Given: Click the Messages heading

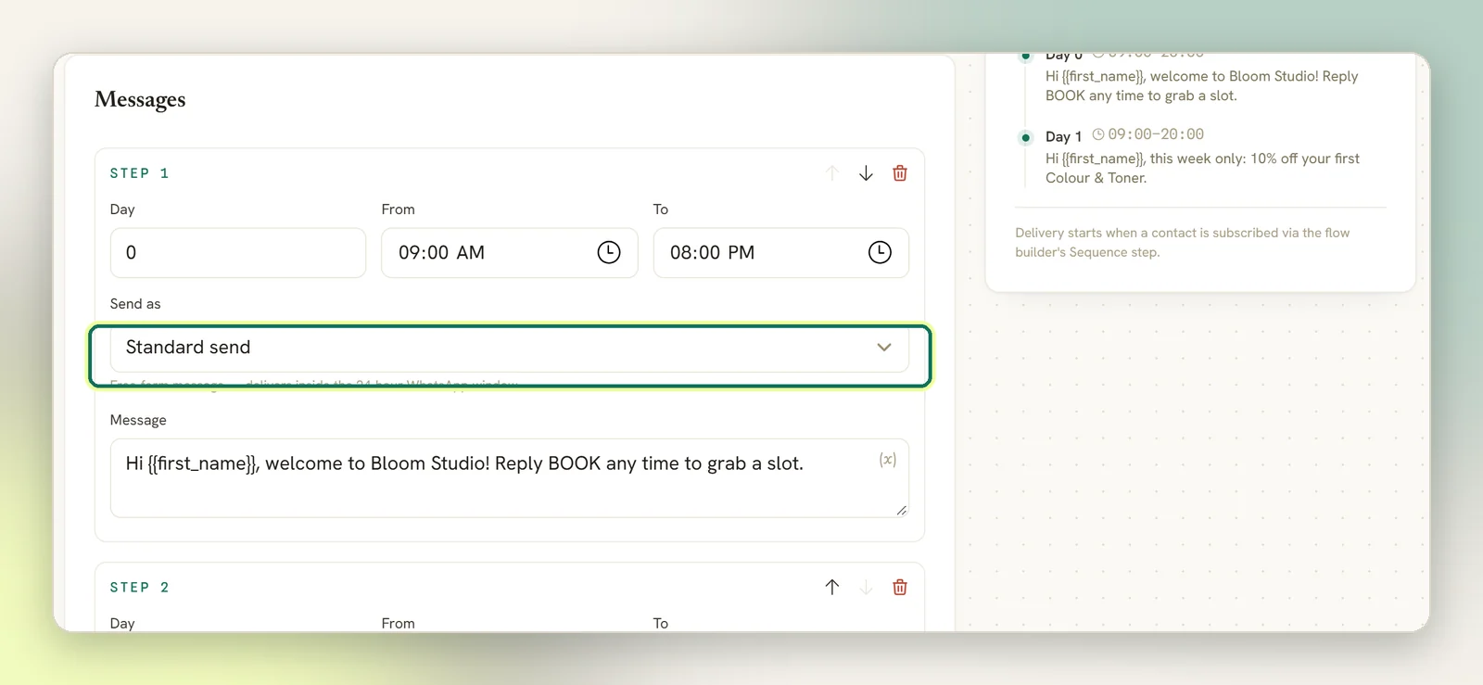Looking at the screenshot, I should tap(140, 99).
